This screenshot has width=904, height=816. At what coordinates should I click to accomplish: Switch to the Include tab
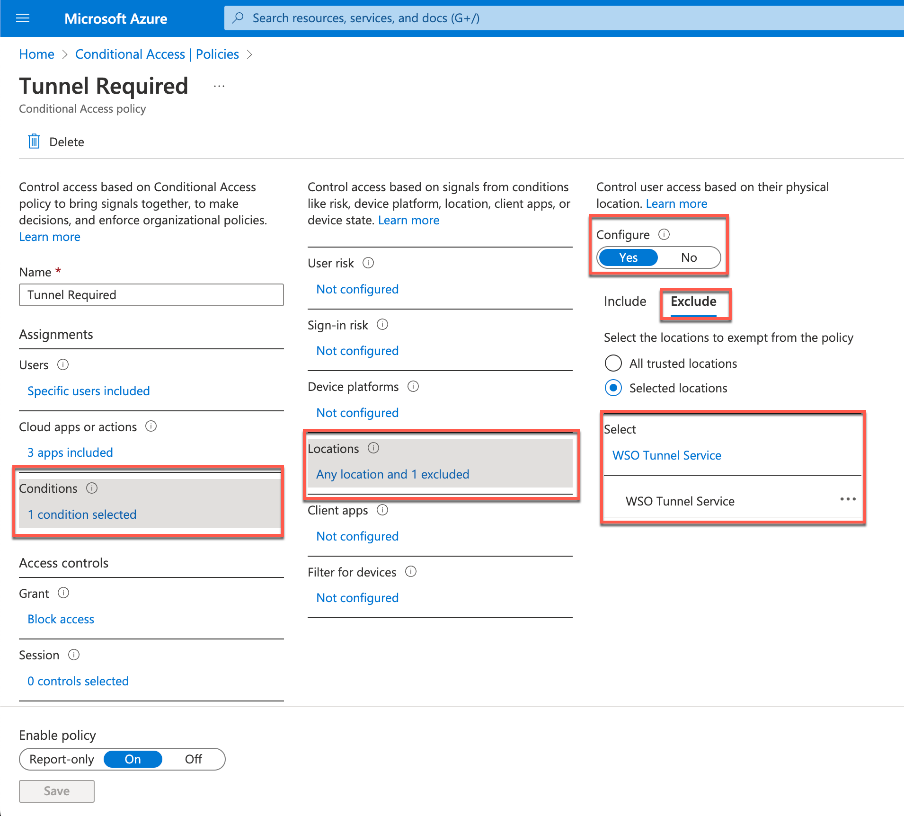click(625, 301)
